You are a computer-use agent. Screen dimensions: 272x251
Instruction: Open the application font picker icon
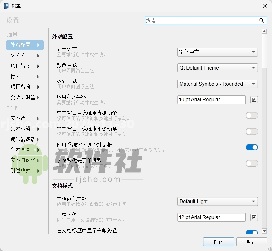click(x=254, y=100)
